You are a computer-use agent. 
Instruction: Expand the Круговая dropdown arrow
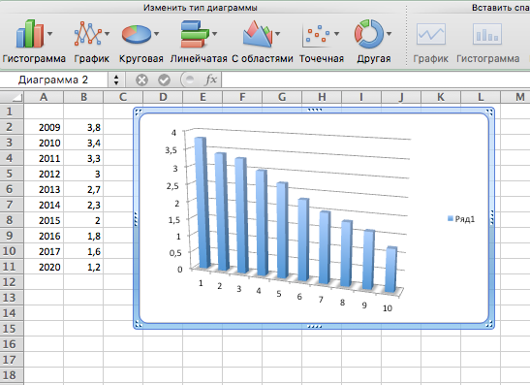point(157,34)
